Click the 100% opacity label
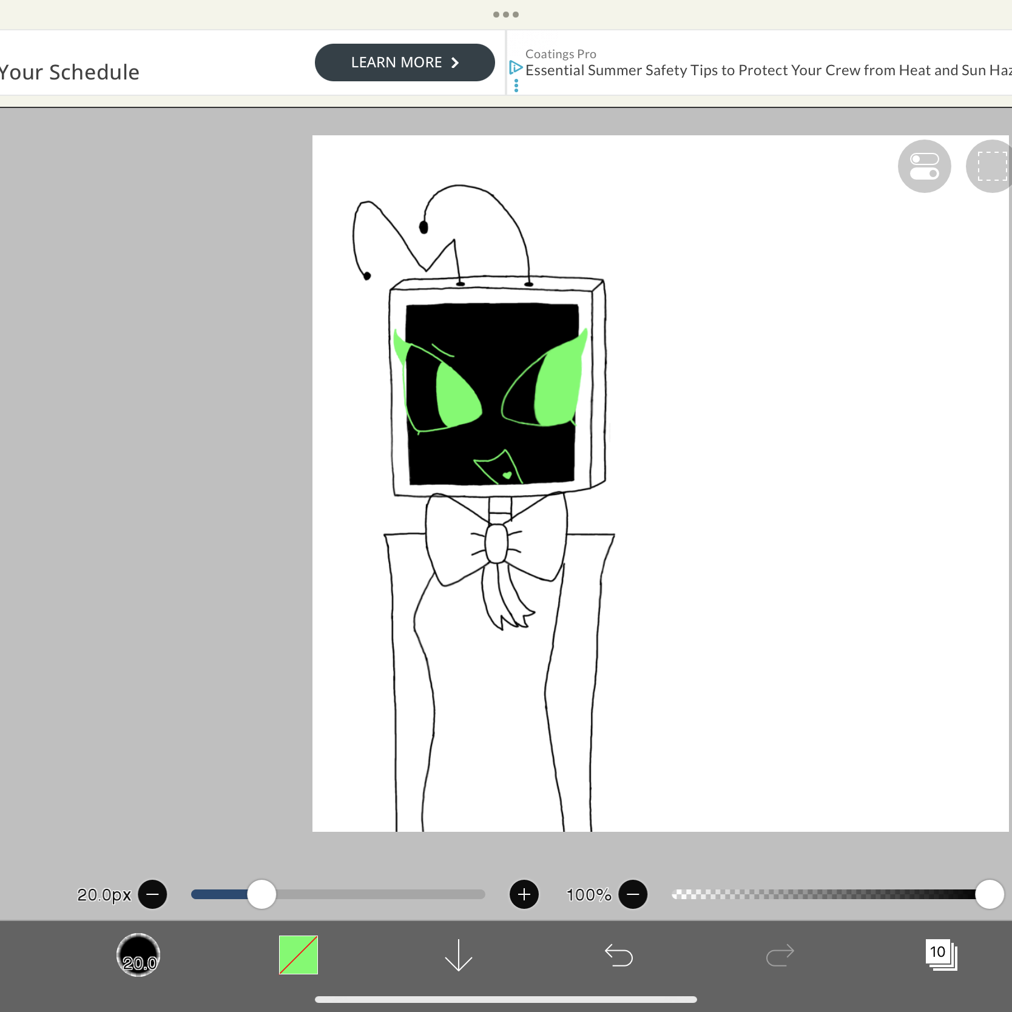Viewport: 1012px width, 1012px height. coord(589,895)
